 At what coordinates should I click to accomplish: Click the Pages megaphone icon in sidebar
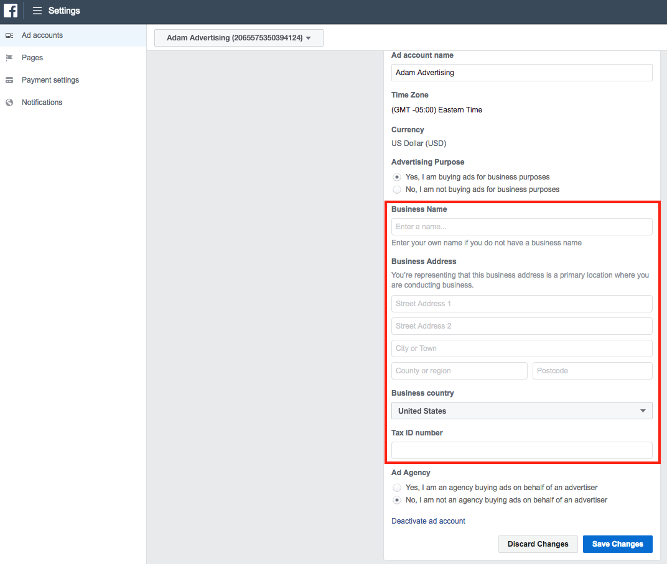pos(10,57)
